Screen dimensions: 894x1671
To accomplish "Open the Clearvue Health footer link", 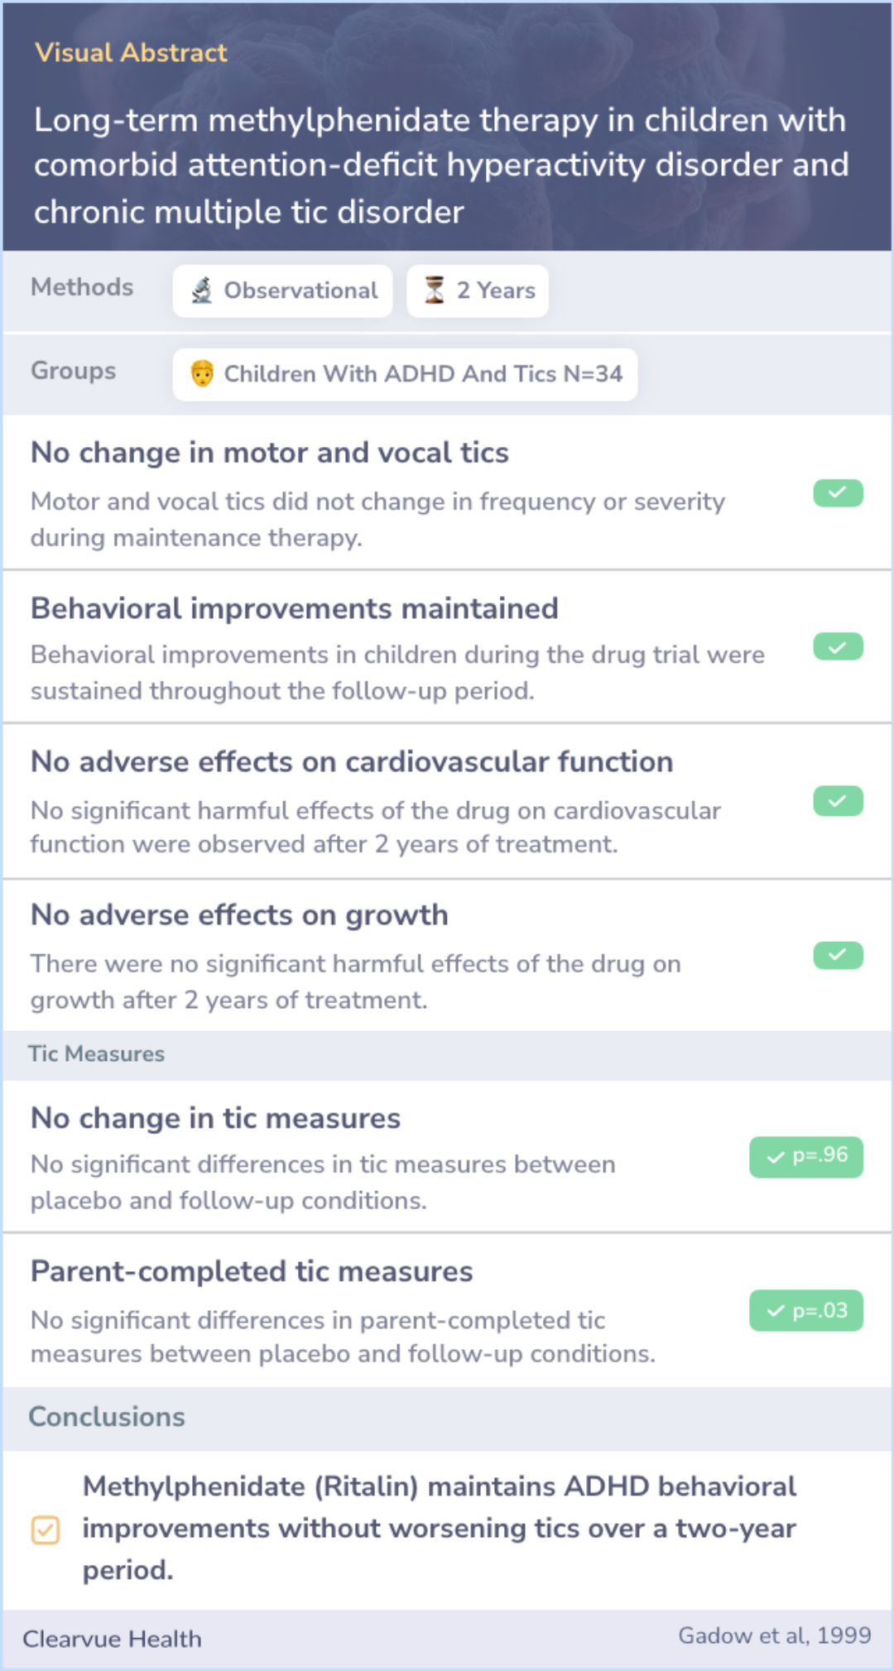I will coord(112,1639).
